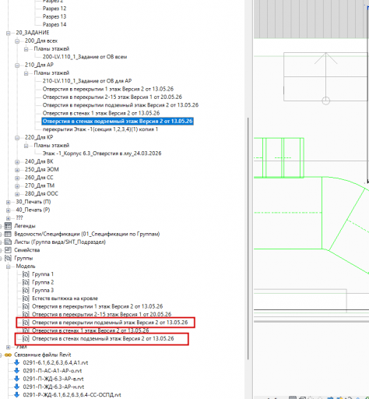Collapse the 20_ЗАДАНИЕ branch
The image size is (369, 399).
coord(9,33)
